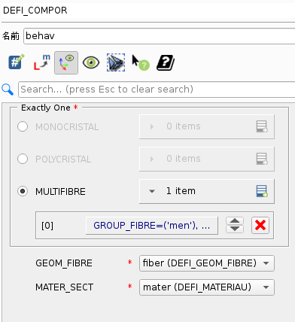Click the add-item icon for MULTIFIBRE

(262, 191)
